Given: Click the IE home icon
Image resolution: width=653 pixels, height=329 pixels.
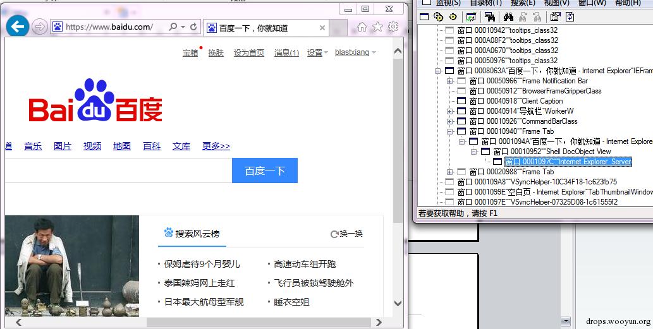Looking at the screenshot, I should [362, 27].
